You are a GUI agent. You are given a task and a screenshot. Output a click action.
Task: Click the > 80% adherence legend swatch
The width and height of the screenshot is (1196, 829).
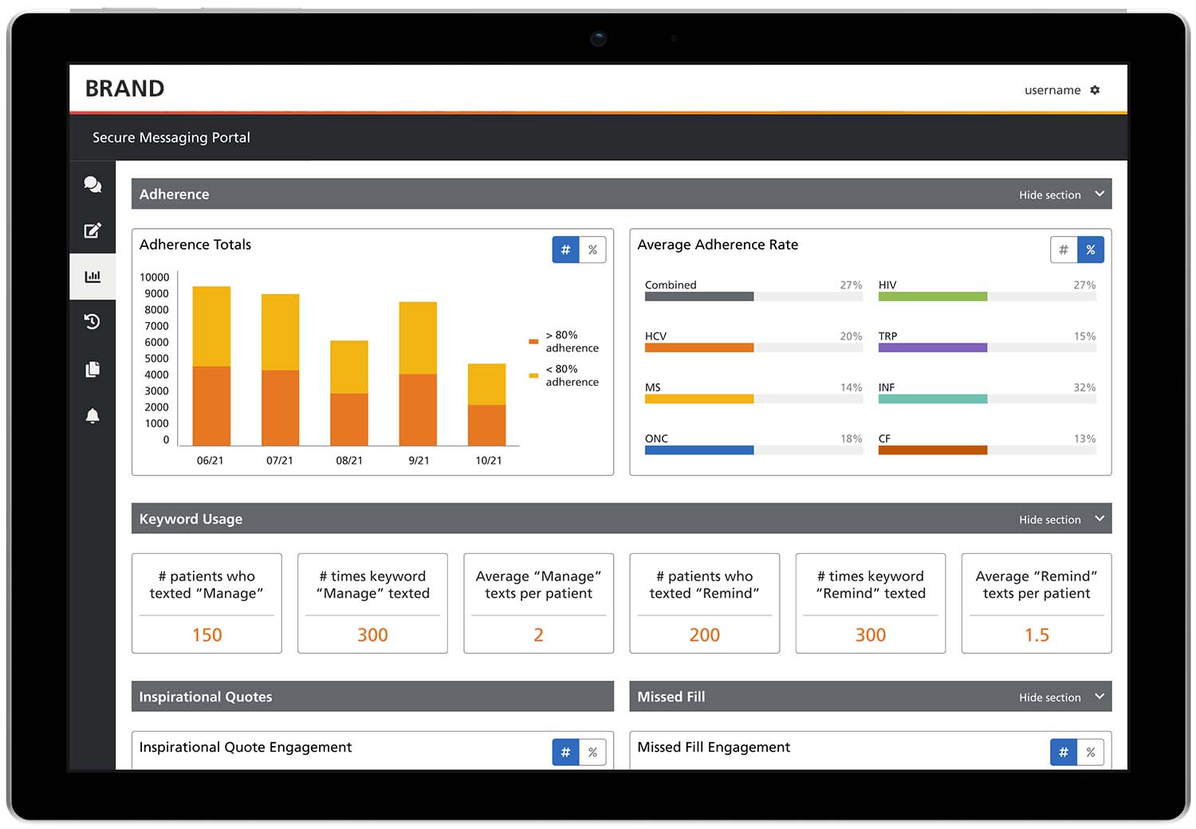point(533,341)
